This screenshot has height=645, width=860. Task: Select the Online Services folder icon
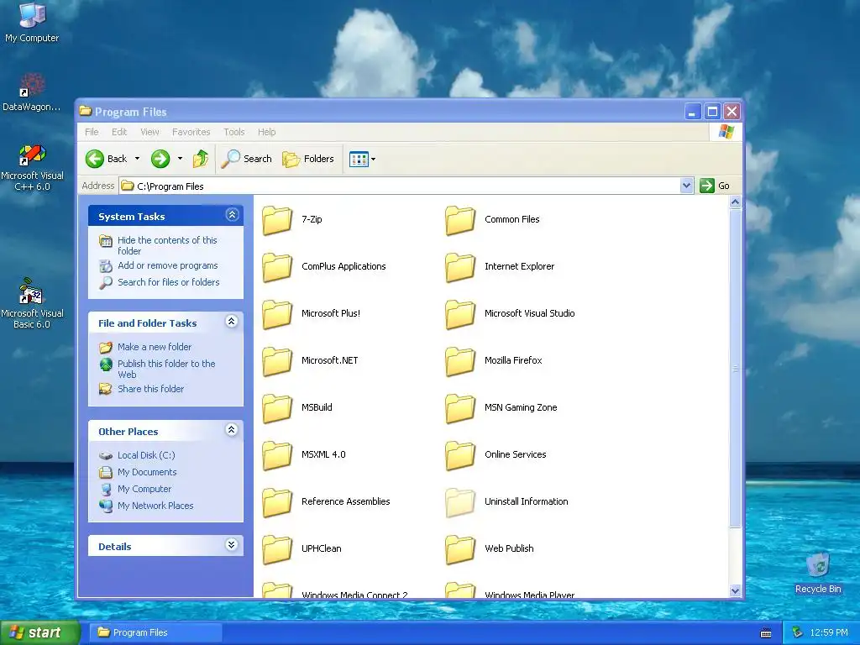pyautogui.click(x=460, y=456)
